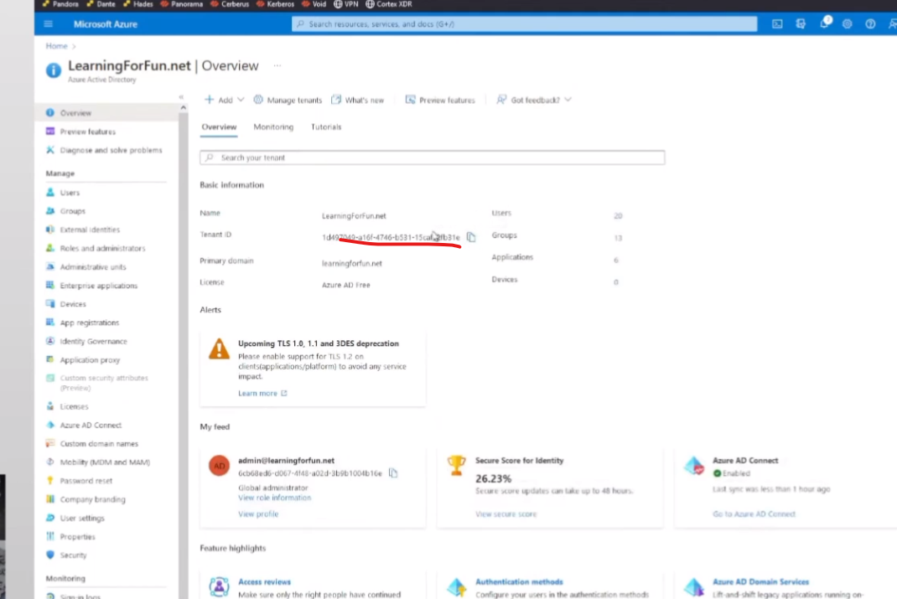
Task: Open the more options ellipsis beside Overview title
Action: [277, 65]
